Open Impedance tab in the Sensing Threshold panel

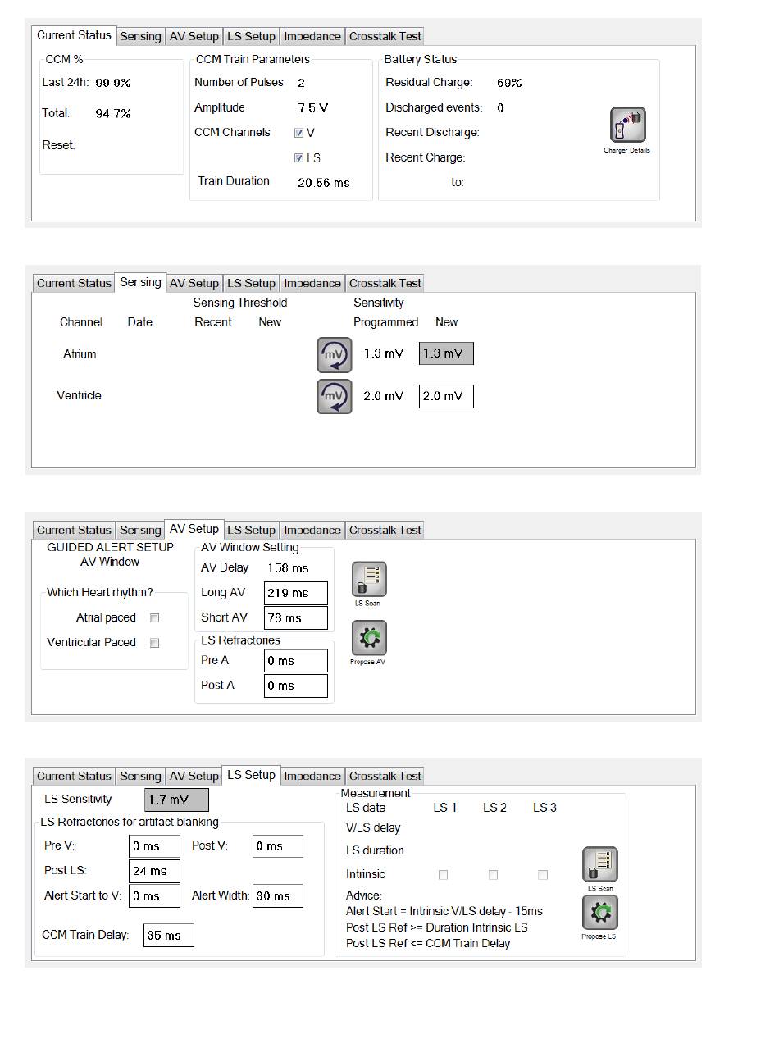tap(312, 283)
